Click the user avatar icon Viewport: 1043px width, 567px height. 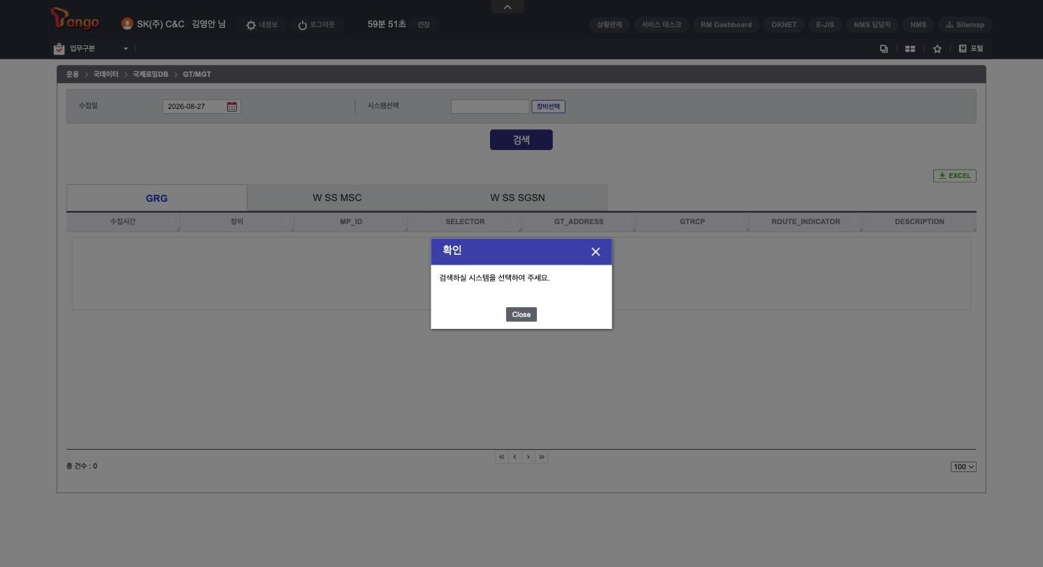pos(127,24)
